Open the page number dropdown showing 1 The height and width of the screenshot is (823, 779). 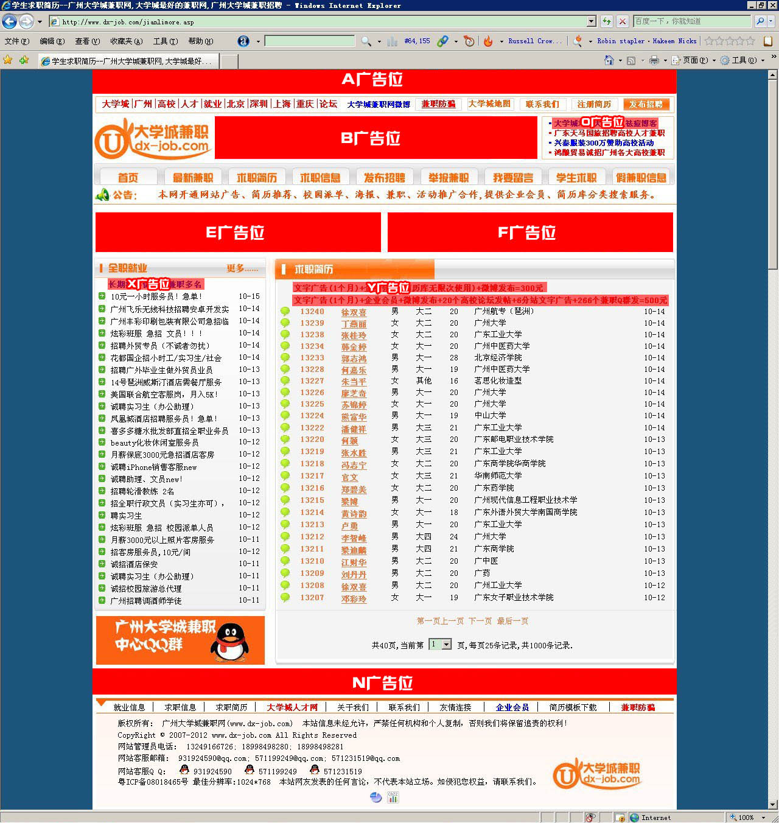(x=446, y=645)
